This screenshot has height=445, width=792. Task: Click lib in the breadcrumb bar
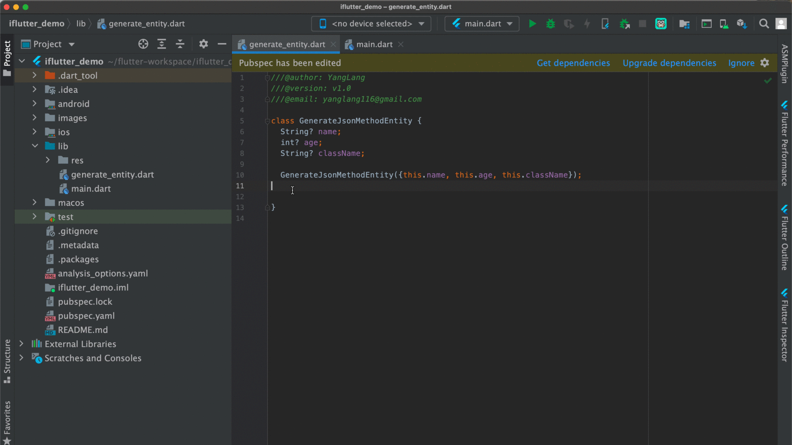(x=81, y=24)
